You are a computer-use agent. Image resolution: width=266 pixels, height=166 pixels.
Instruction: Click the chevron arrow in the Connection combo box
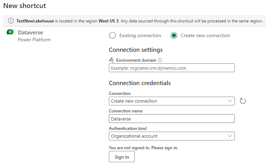(x=230, y=101)
